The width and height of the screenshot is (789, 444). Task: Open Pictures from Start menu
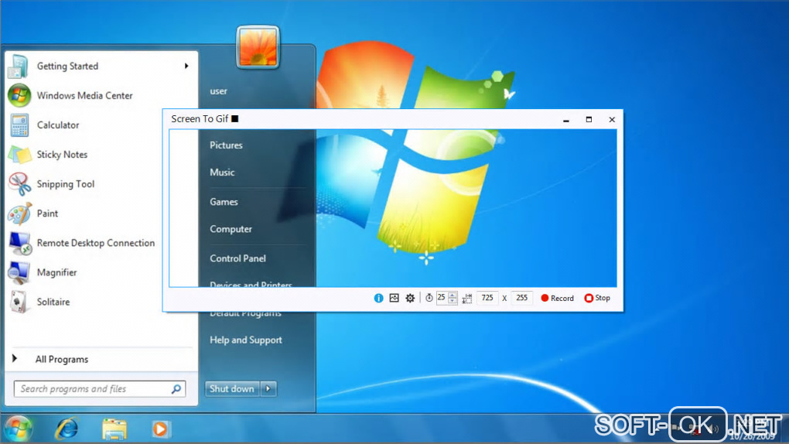click(226, 145)
